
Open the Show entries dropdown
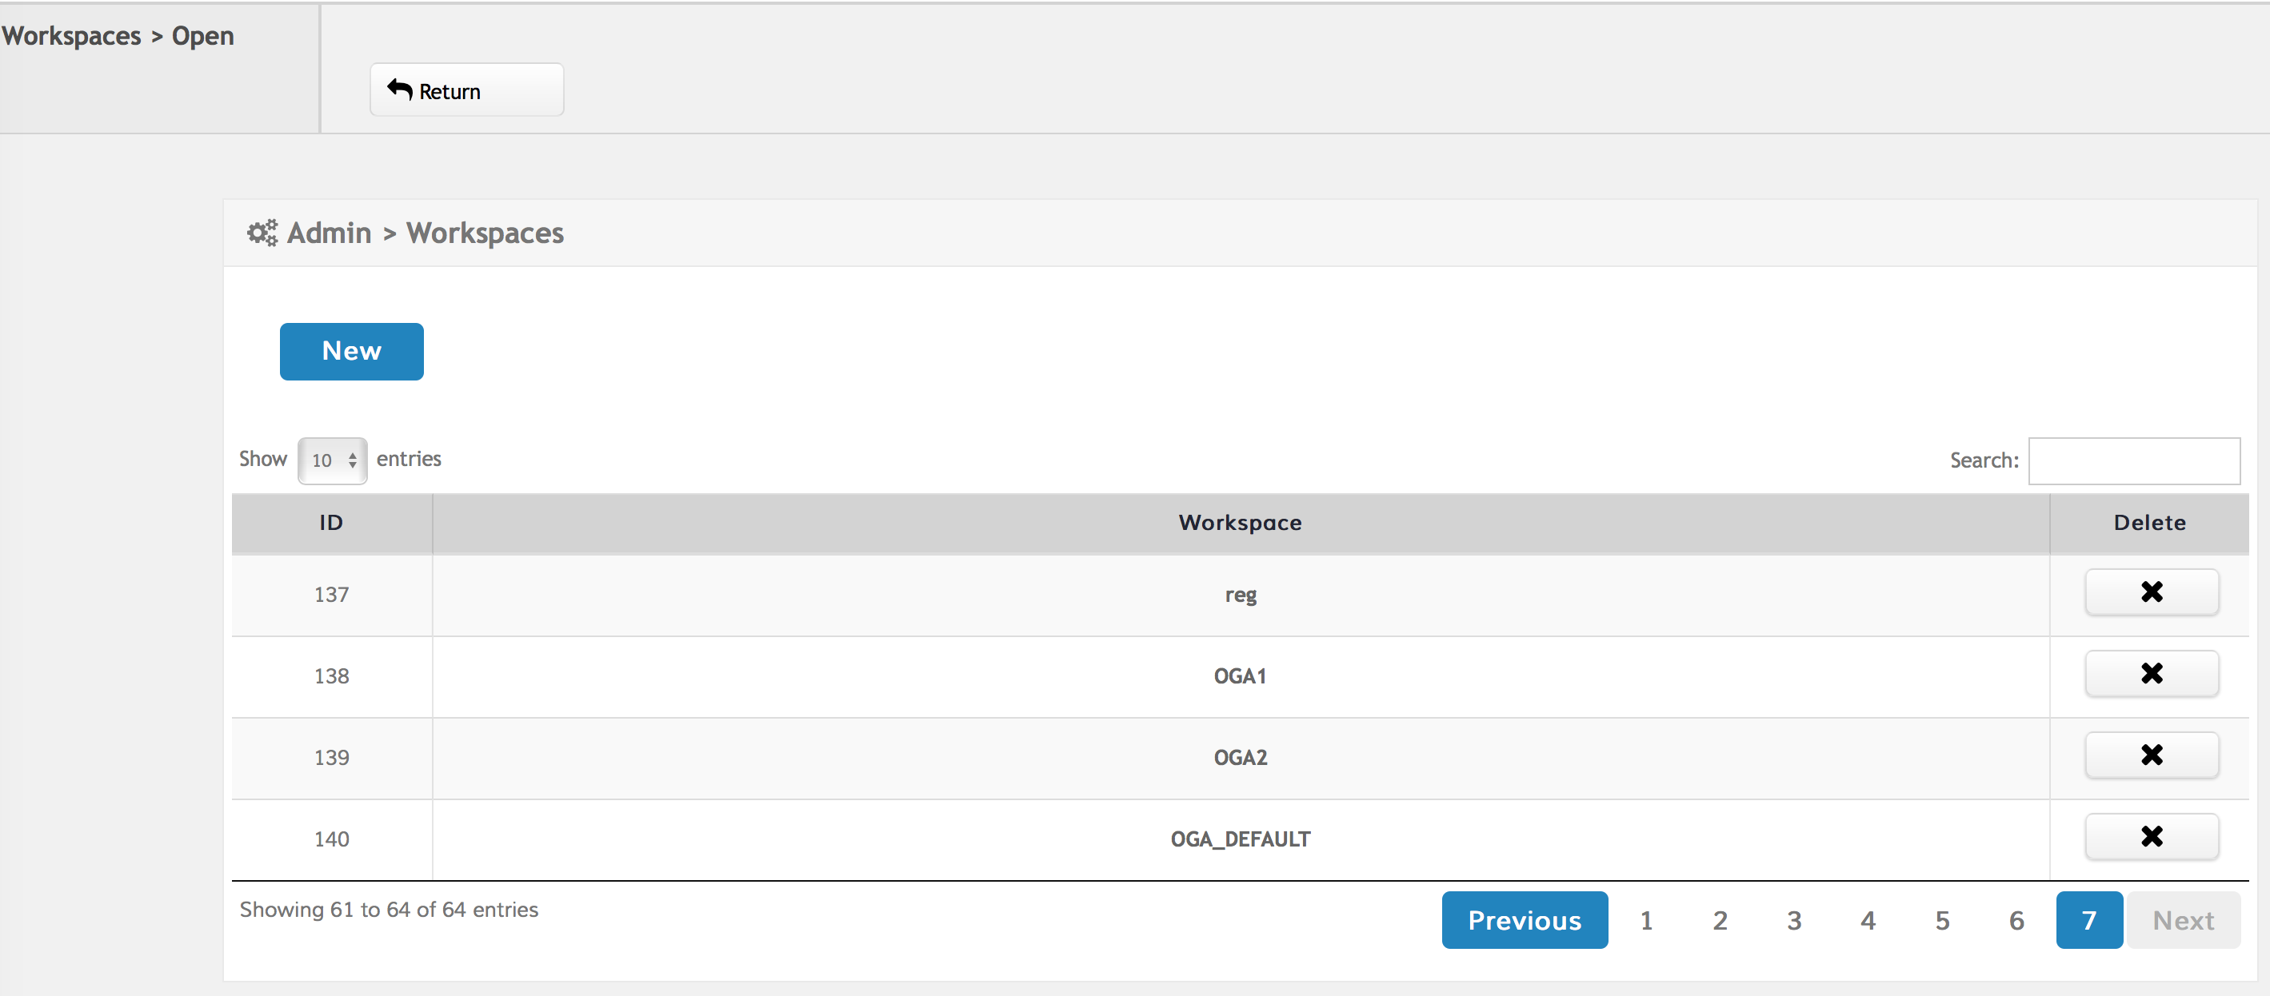click(x=332, y=460)
